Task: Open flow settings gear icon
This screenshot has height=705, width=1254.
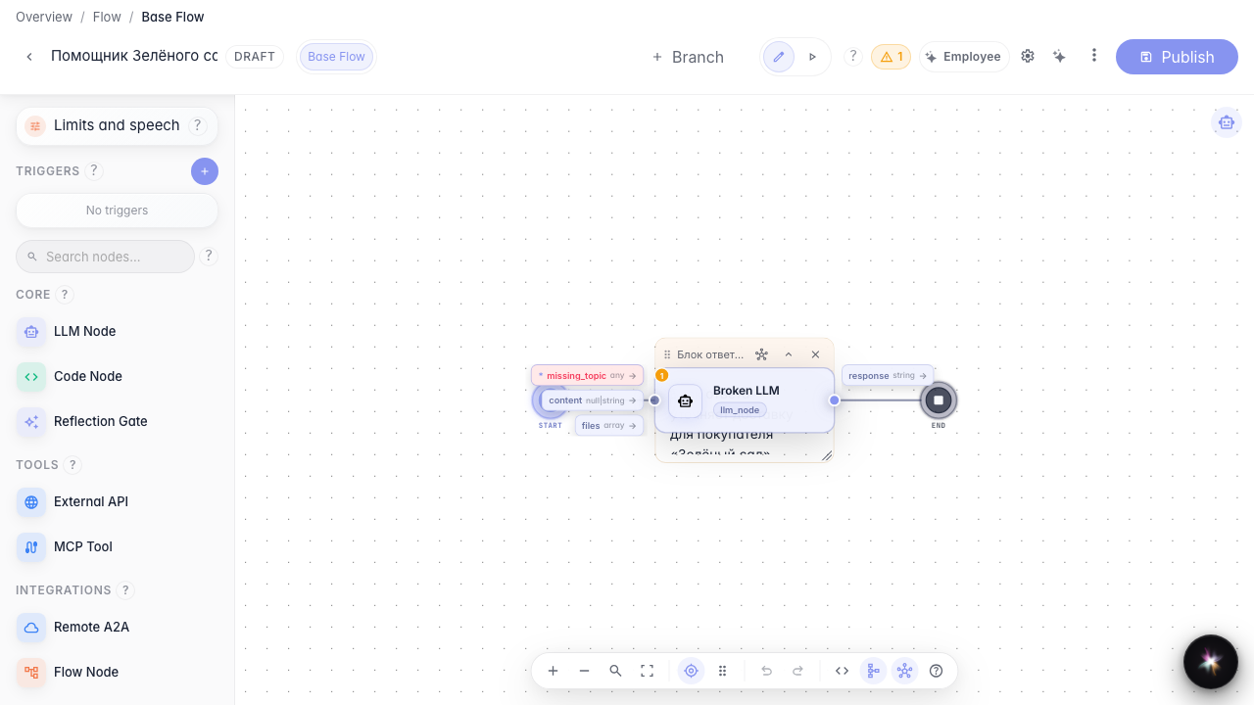Action: click(x=1028, y=57)
